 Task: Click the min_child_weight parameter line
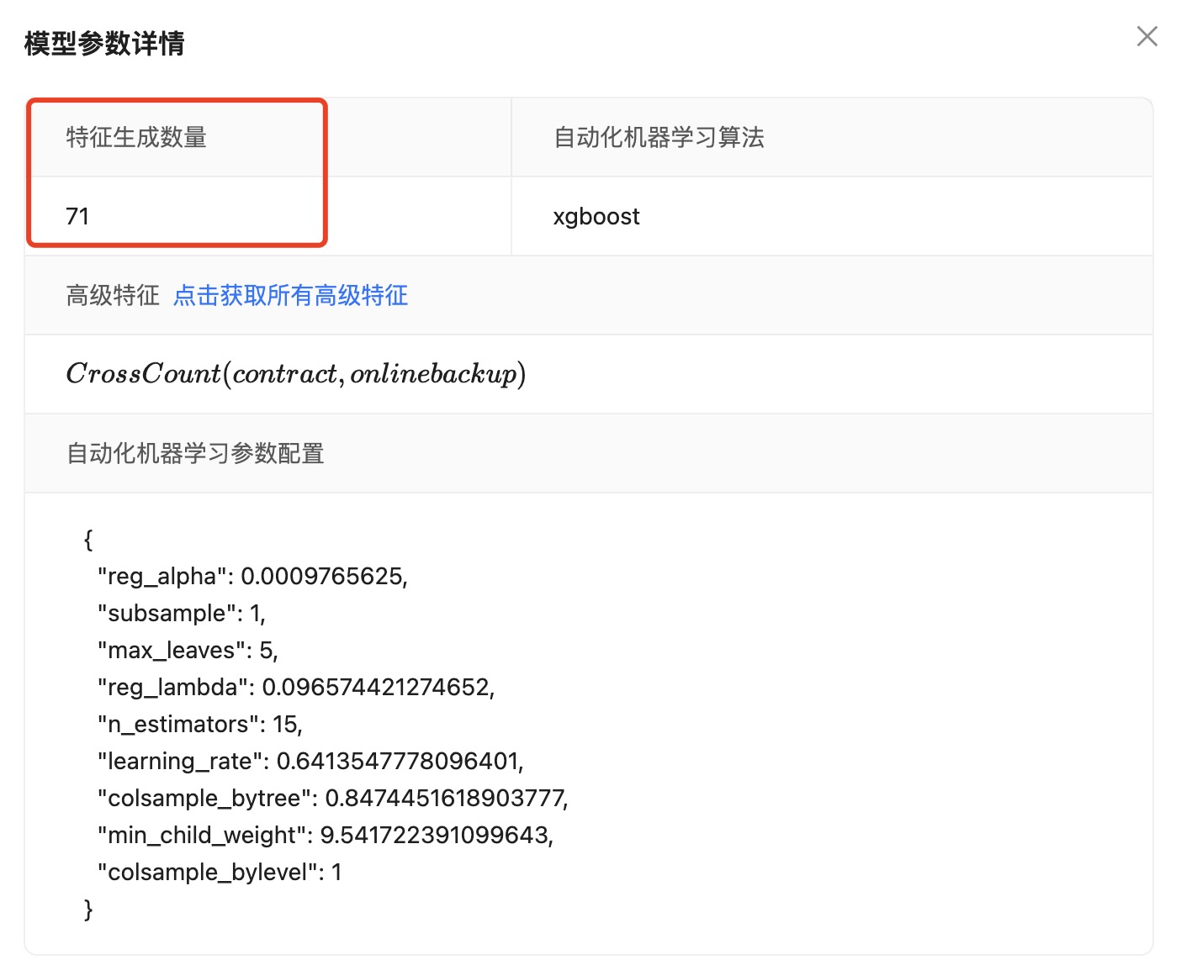point(326,835)
